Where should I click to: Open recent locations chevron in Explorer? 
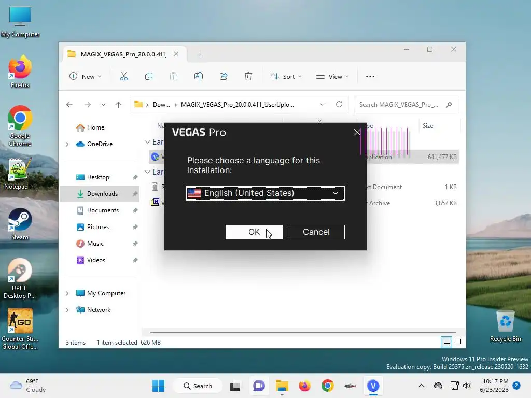[103, 105]
